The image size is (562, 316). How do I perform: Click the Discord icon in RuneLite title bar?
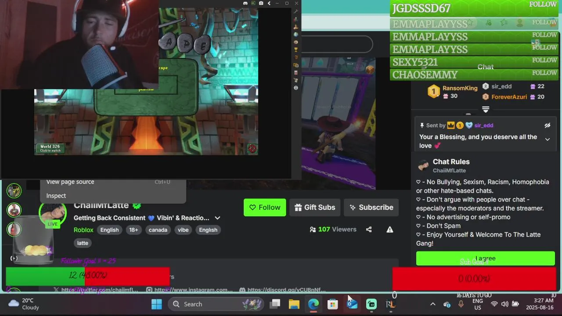point(245,4)
